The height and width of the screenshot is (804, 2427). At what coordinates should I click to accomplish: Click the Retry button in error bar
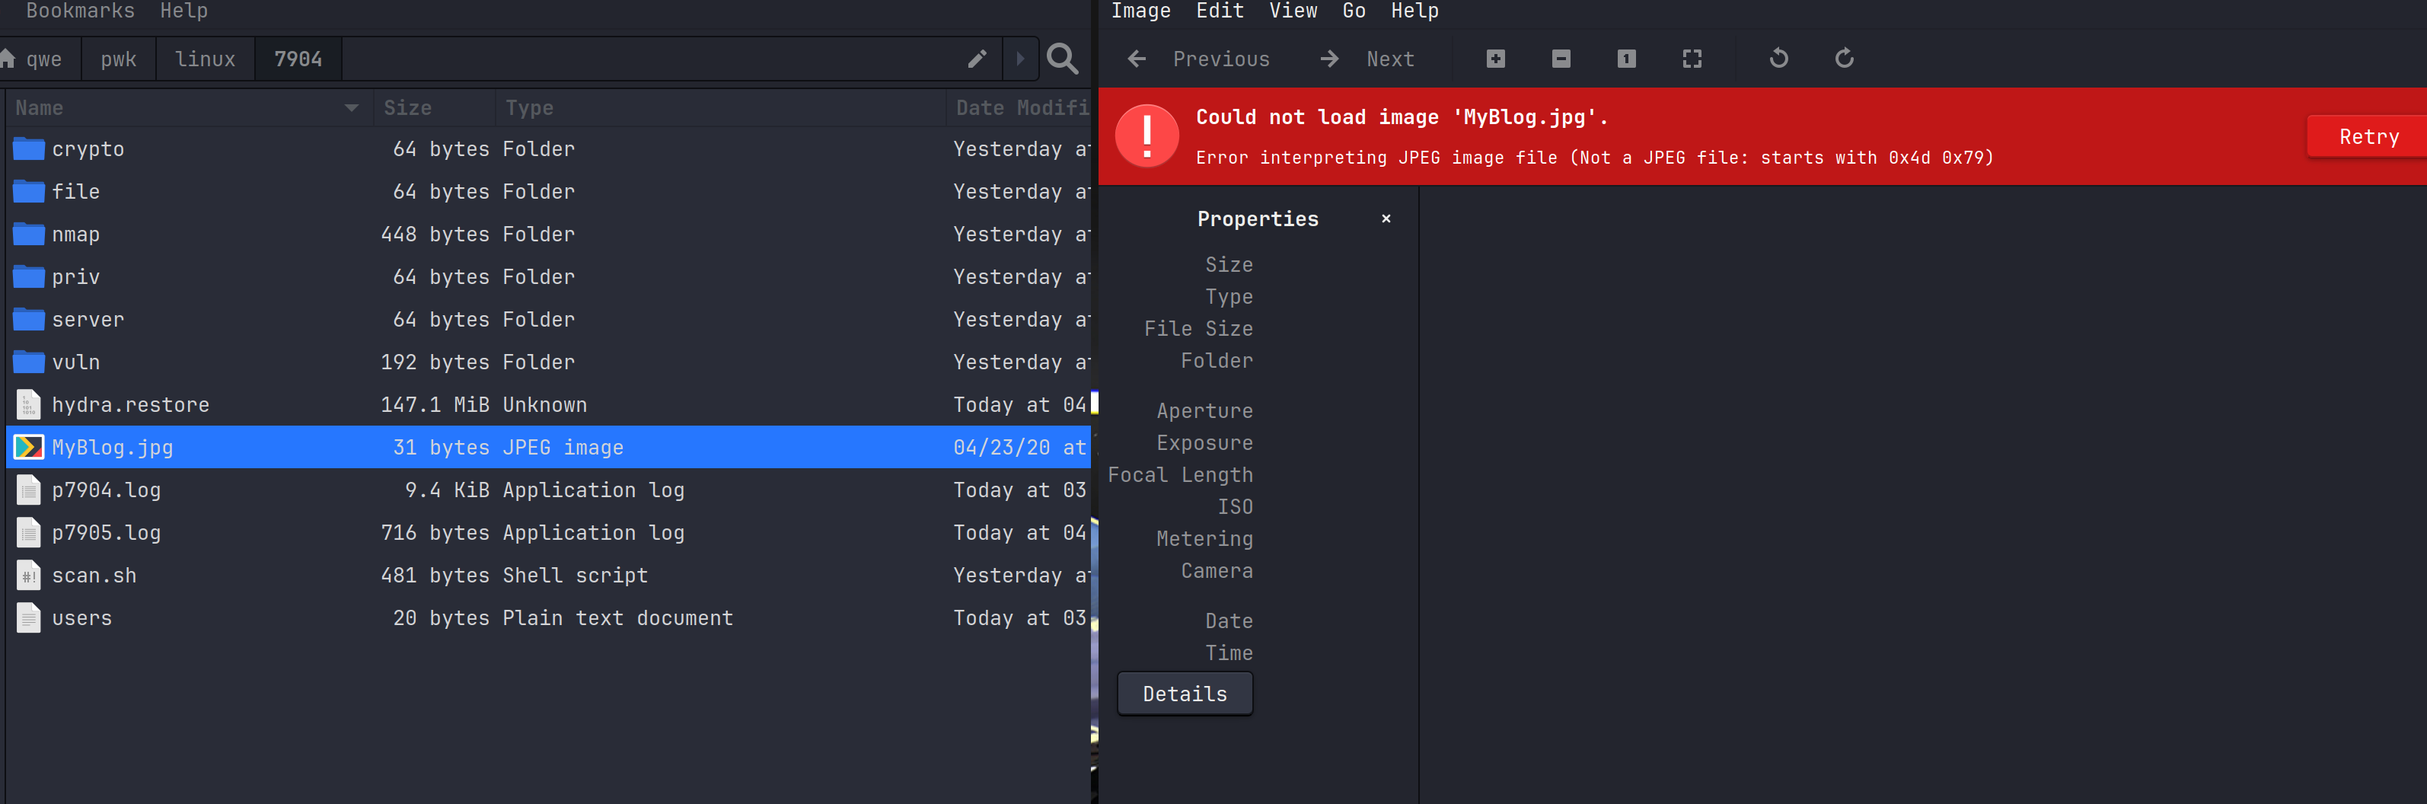click(2368, 137)
